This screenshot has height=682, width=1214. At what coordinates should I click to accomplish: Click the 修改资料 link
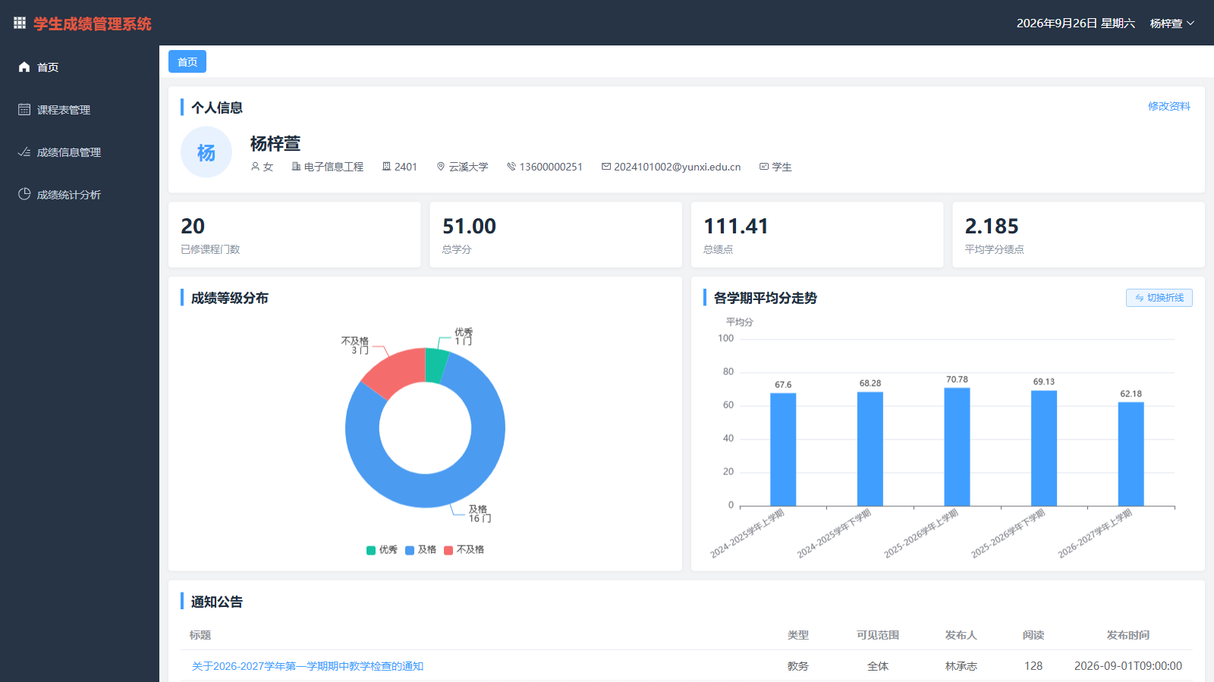tap(1168, 106)
